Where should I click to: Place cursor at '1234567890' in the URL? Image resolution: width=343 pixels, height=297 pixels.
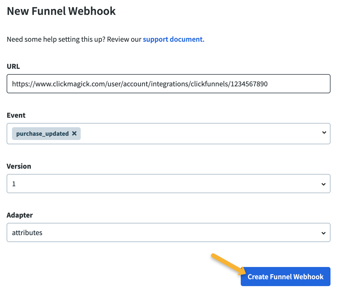pyautogui.click(x=249, y=84)
